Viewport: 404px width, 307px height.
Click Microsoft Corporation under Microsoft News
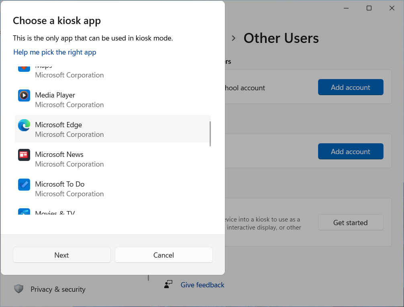(x=69, y=164)
